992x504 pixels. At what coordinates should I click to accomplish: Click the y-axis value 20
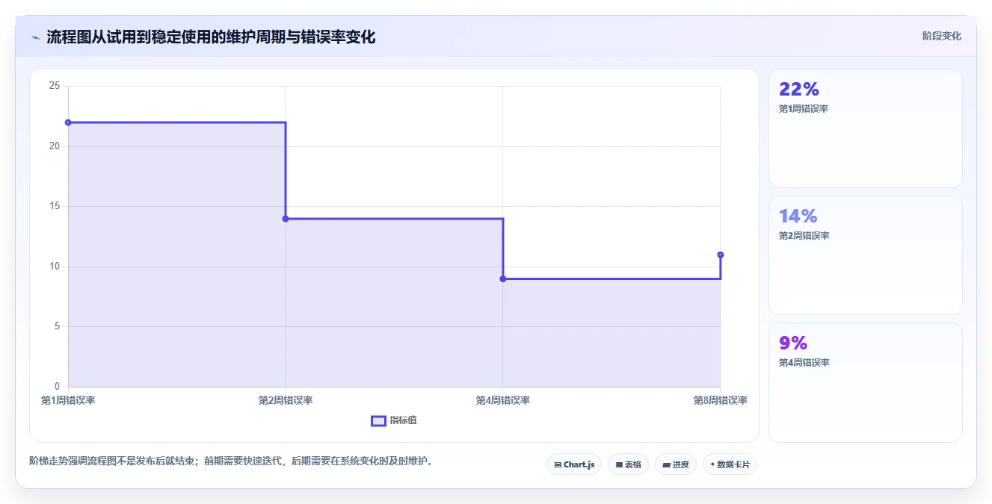point(55,146)
